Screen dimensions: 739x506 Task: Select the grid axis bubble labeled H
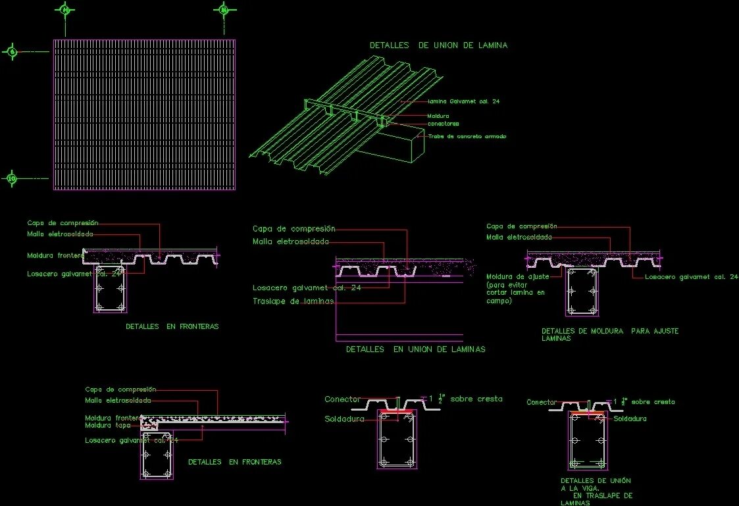coord(65,9)
